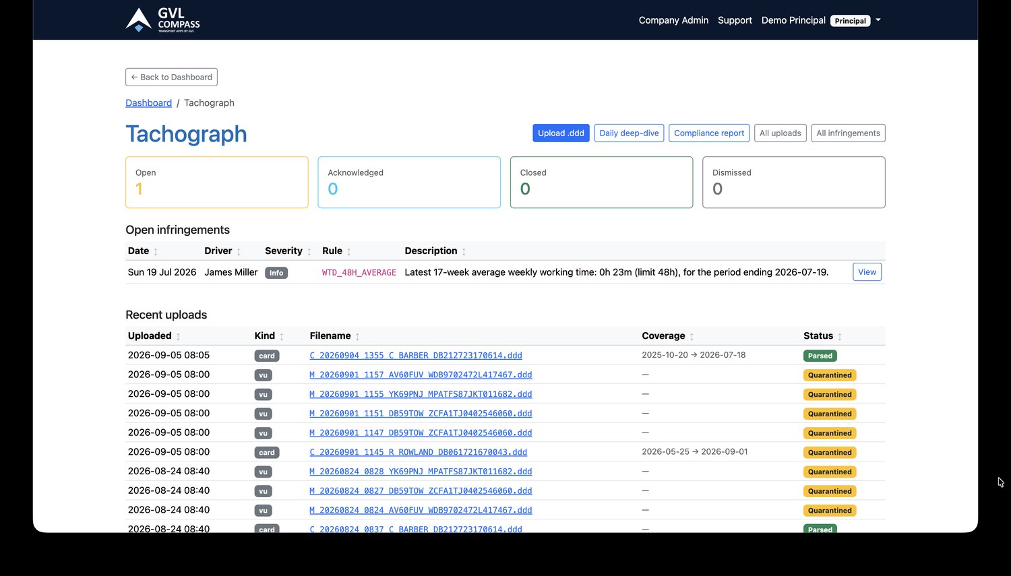
Task: Open Dashboard breadcrumb link
Action: tap(148, 103)
